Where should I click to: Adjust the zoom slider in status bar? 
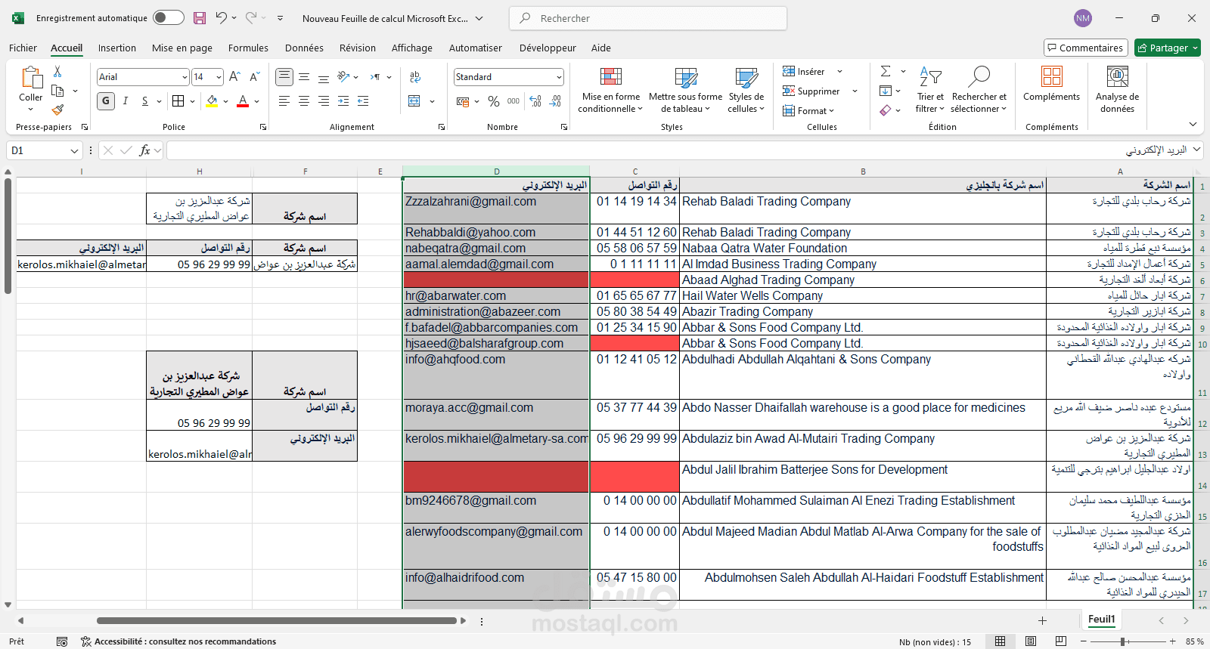pyautogui.click(x=1124, y=641)
